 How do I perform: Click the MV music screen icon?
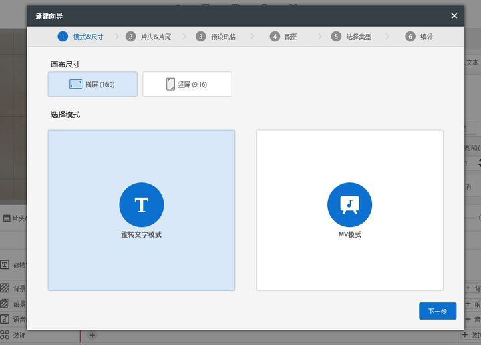[x=349, y=205]
